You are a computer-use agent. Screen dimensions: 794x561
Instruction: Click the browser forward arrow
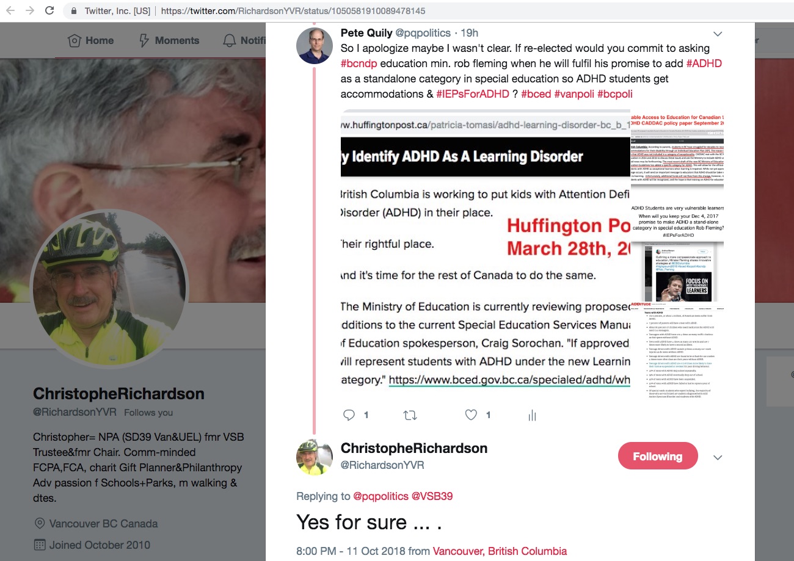[x=29, y=10]
